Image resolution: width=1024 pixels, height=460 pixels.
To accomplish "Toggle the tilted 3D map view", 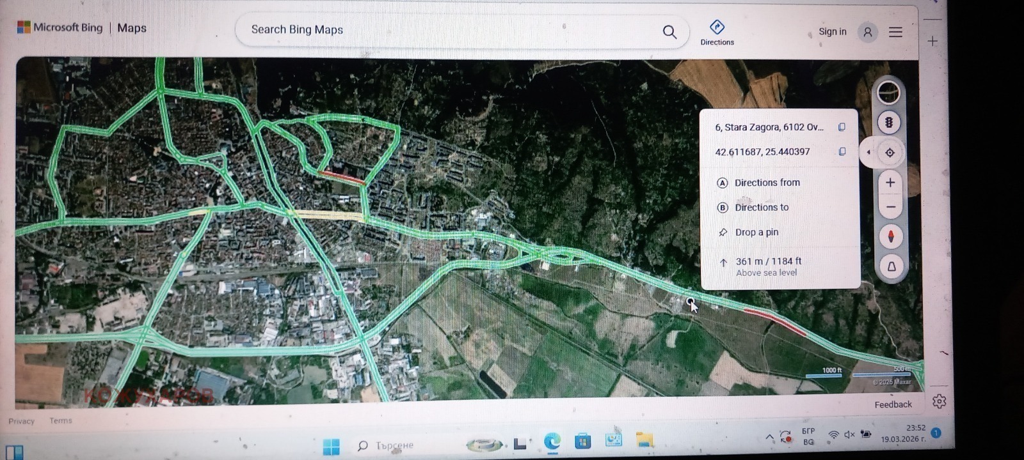I will [x=891, y=266].
